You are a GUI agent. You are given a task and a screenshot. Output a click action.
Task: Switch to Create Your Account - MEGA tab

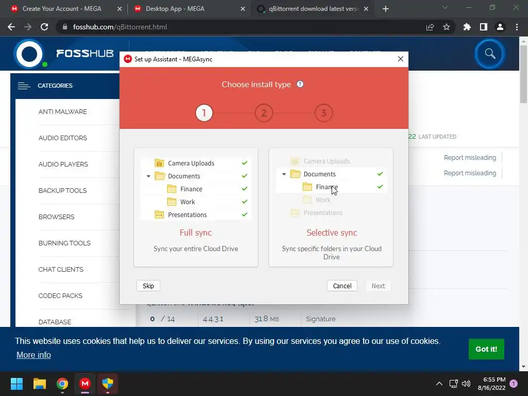pos(66,9)
